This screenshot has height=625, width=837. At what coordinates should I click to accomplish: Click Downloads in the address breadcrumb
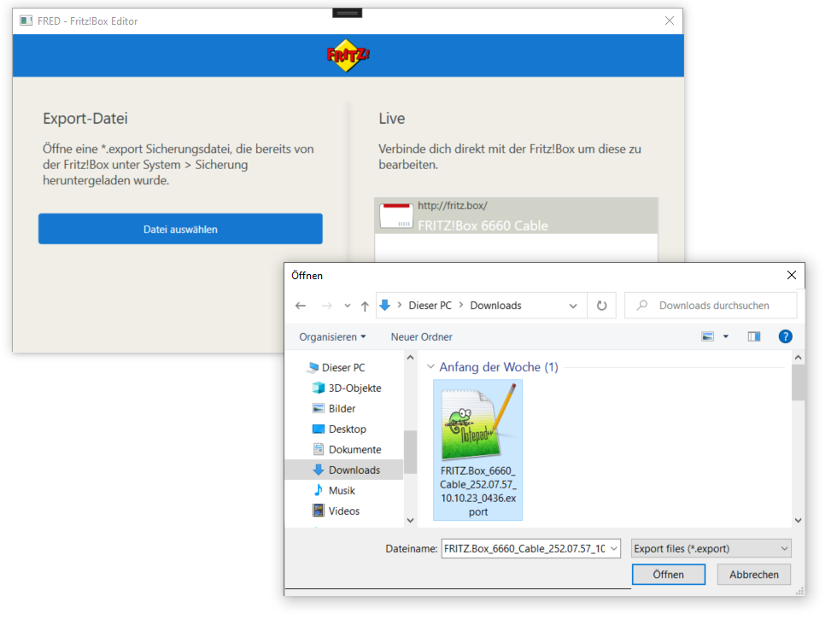click(495, 306)
